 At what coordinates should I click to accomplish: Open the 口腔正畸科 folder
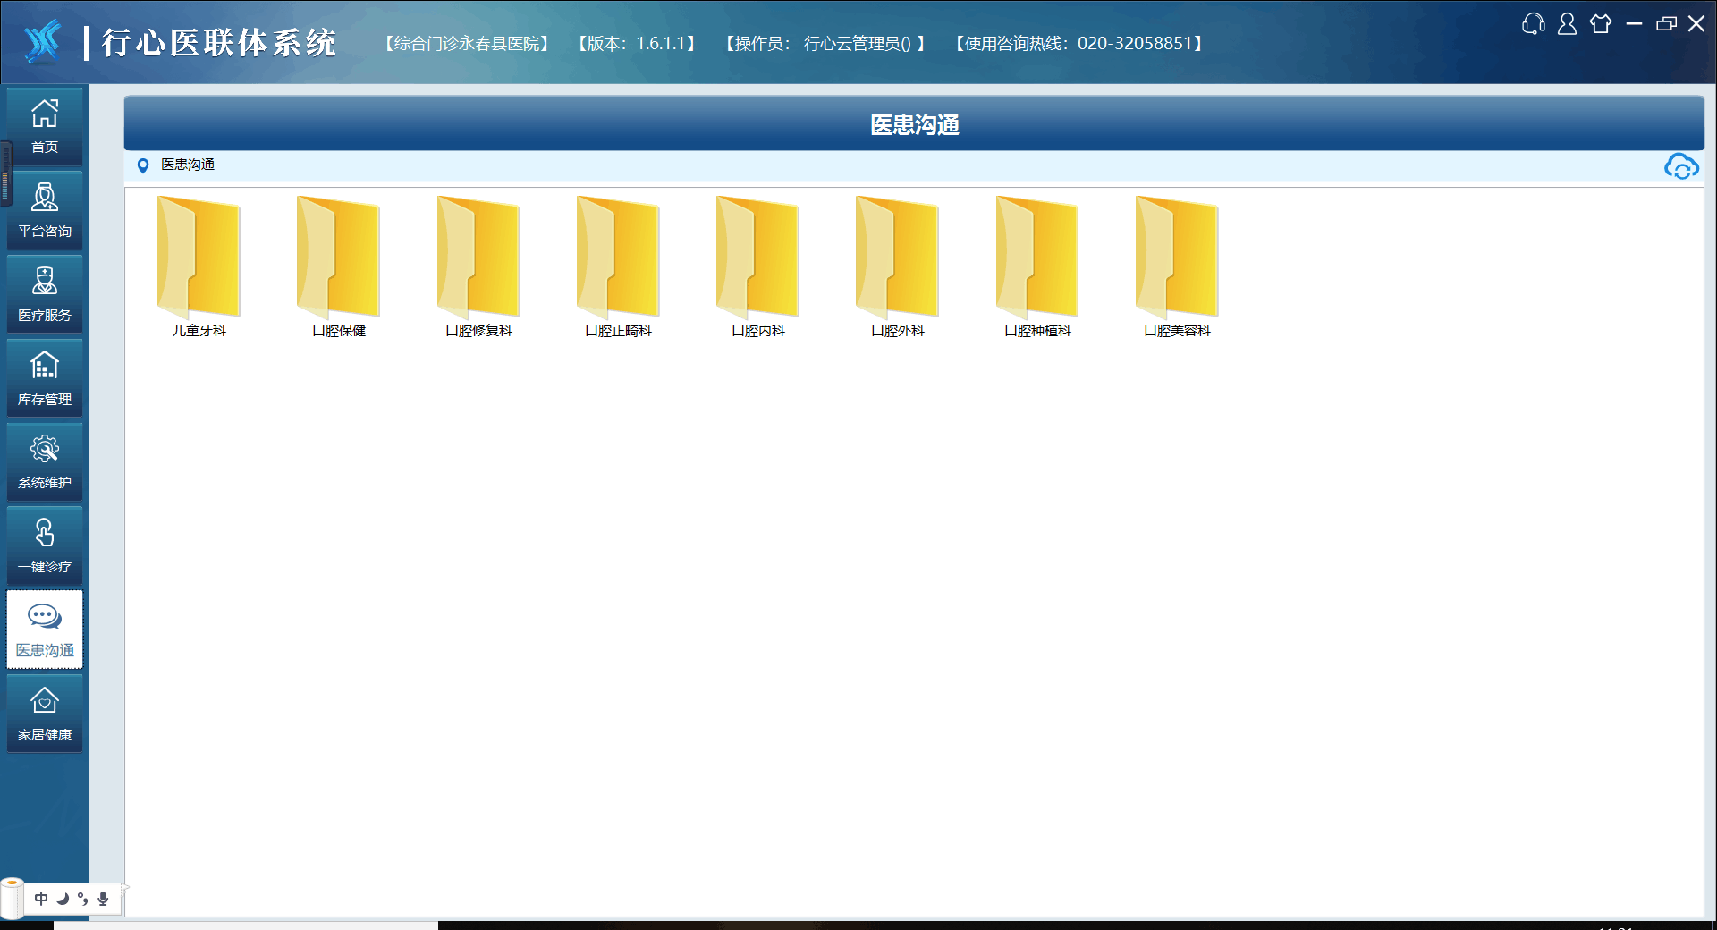click(618, 266)
